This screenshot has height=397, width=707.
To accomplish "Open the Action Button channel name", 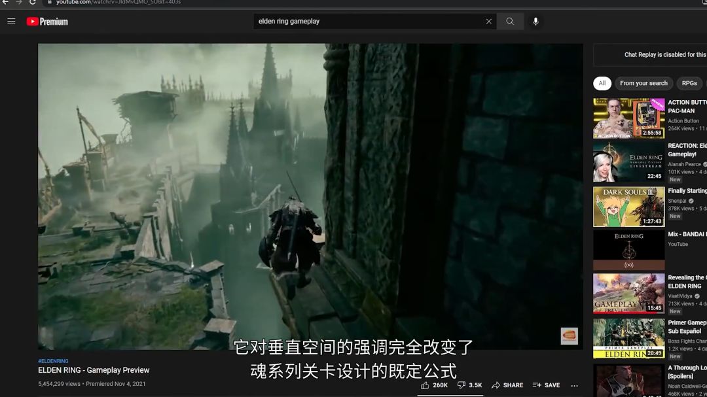I will 683,121.
